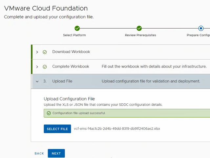The height and width of the screenshot is (158, 210).
Task: Go back using the BACK link
Action: (x=39, y=153)
